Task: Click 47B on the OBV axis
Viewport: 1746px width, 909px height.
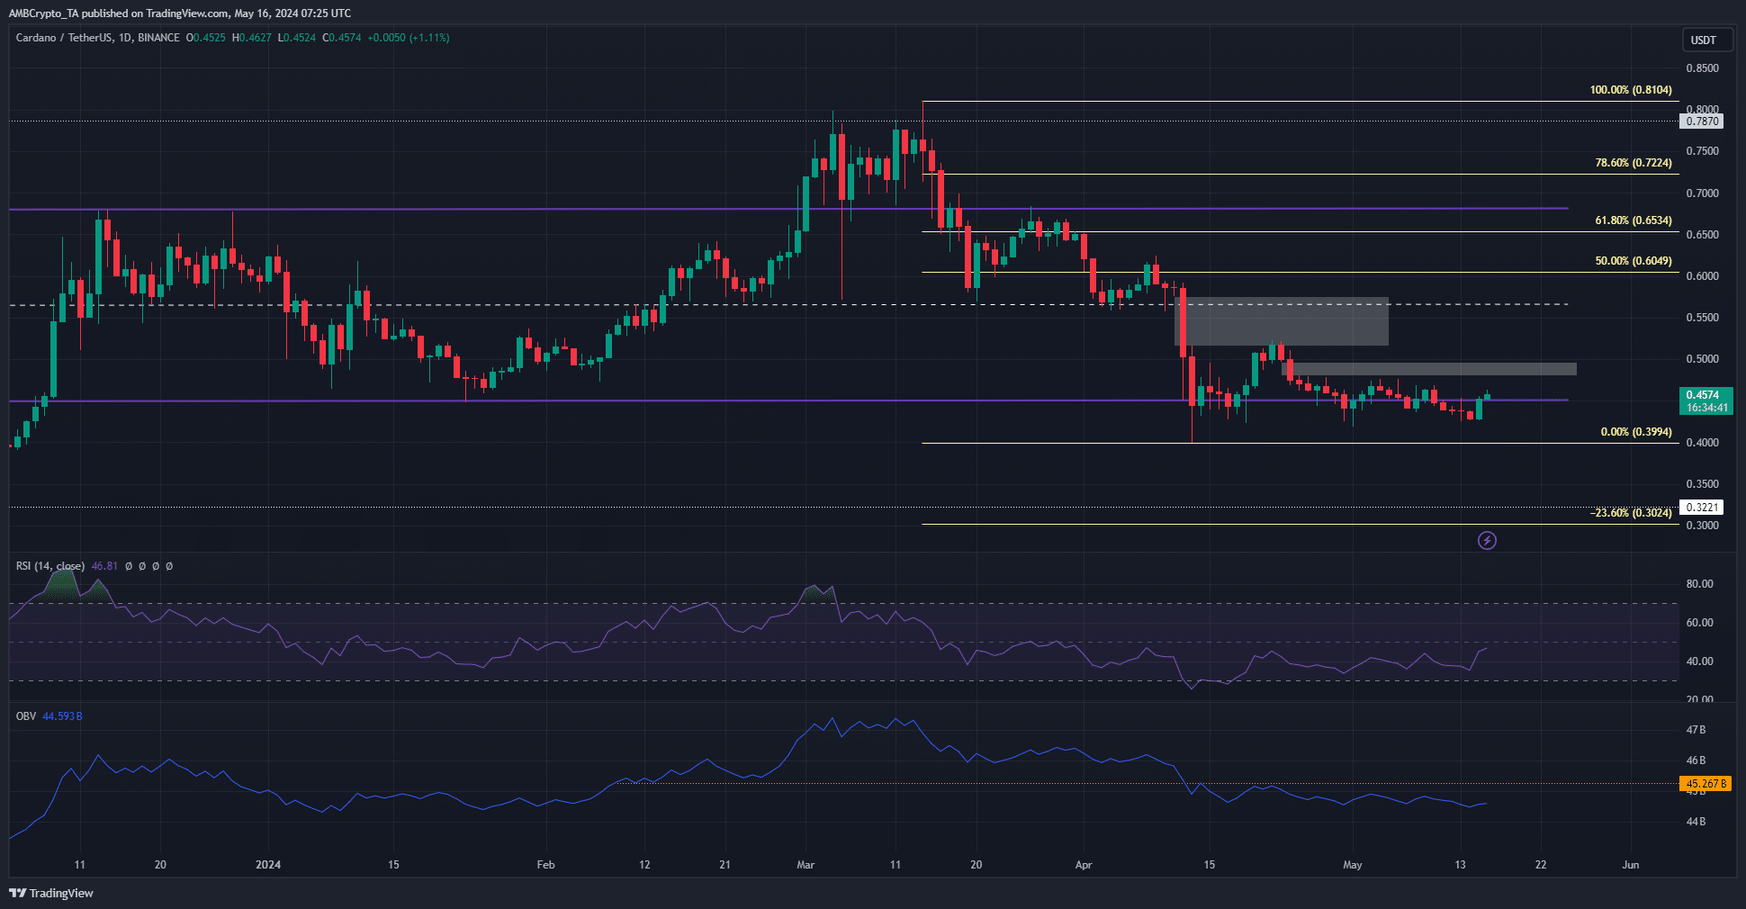Action: (1696, 730)
